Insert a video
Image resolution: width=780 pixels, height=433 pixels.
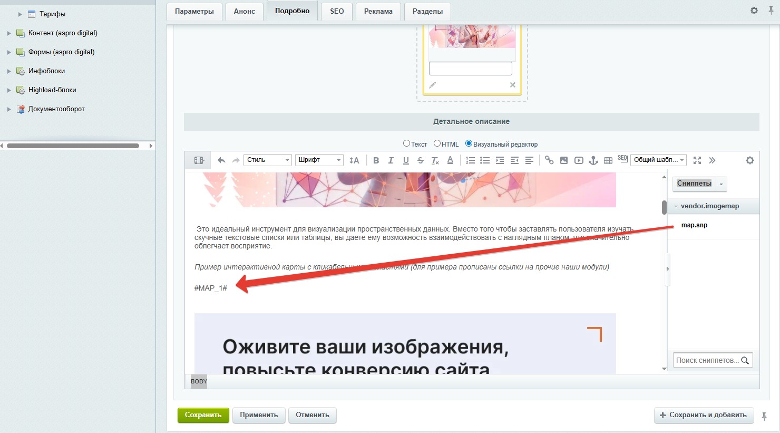(x=579, y=160)
